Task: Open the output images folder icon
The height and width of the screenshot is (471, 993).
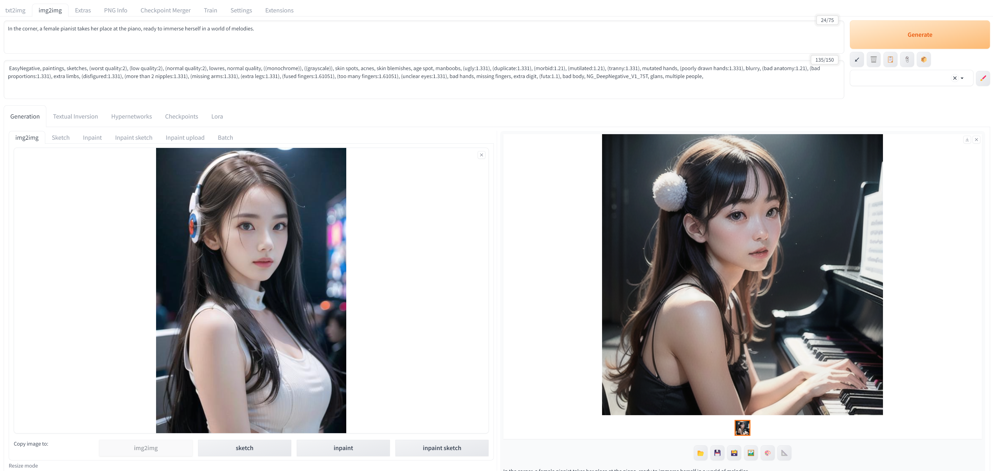Action: tap(700, 453)
